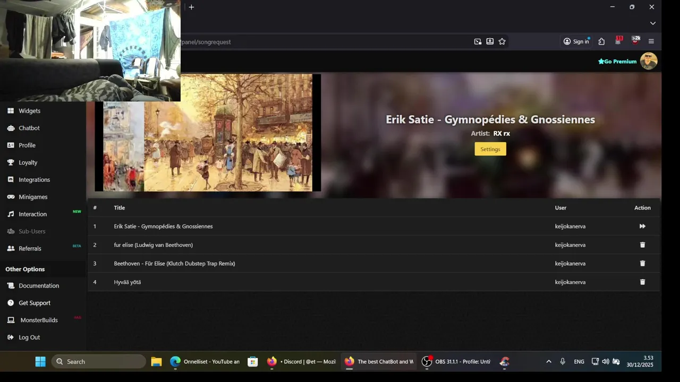This screenshot has height=382, width=680.
Task: Open the Minigames section
Action: coord(33,197)
